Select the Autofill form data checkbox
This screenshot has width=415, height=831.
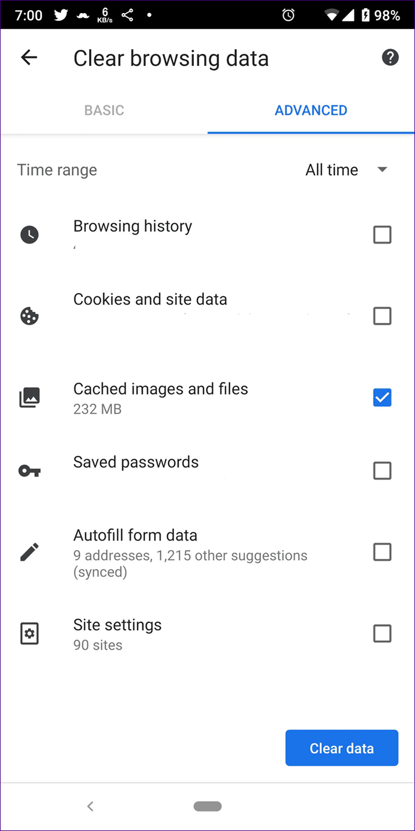tap(382, 552)
